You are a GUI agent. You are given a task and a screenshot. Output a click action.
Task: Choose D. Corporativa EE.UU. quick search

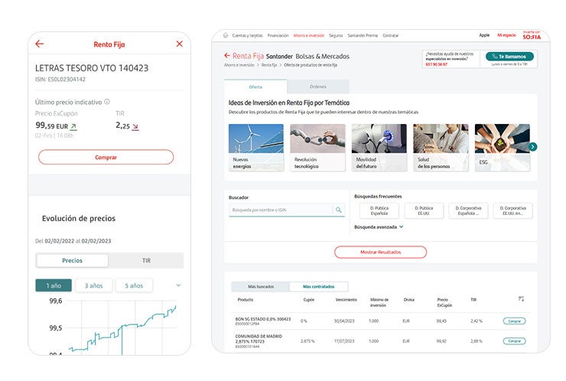point(513,210)
